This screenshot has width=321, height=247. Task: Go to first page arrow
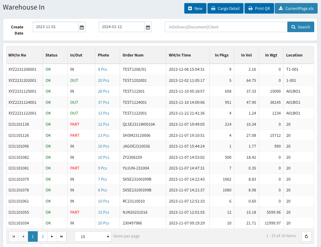click(x=14, y=237)
